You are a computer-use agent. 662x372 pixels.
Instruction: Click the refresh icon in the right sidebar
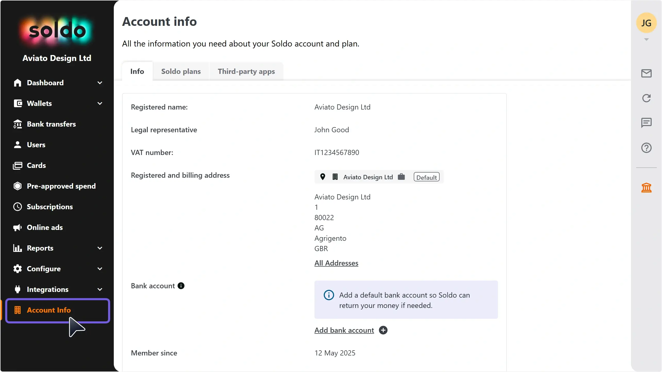[646, 98]
